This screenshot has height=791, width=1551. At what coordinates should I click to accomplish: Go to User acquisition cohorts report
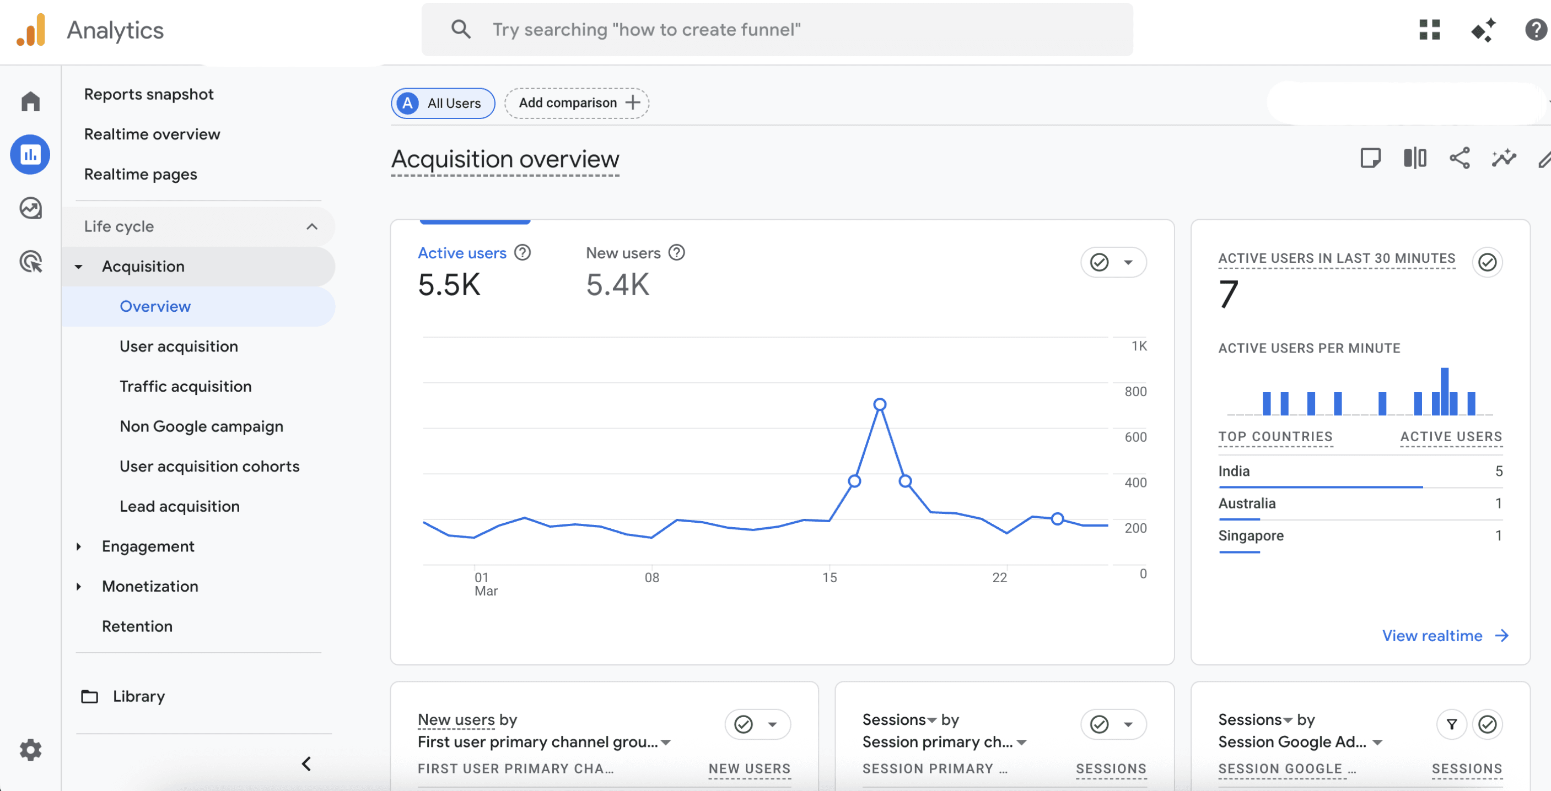pyautogui.click(x=209, y=466)
